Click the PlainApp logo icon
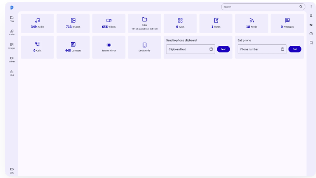 click(12, 7)
